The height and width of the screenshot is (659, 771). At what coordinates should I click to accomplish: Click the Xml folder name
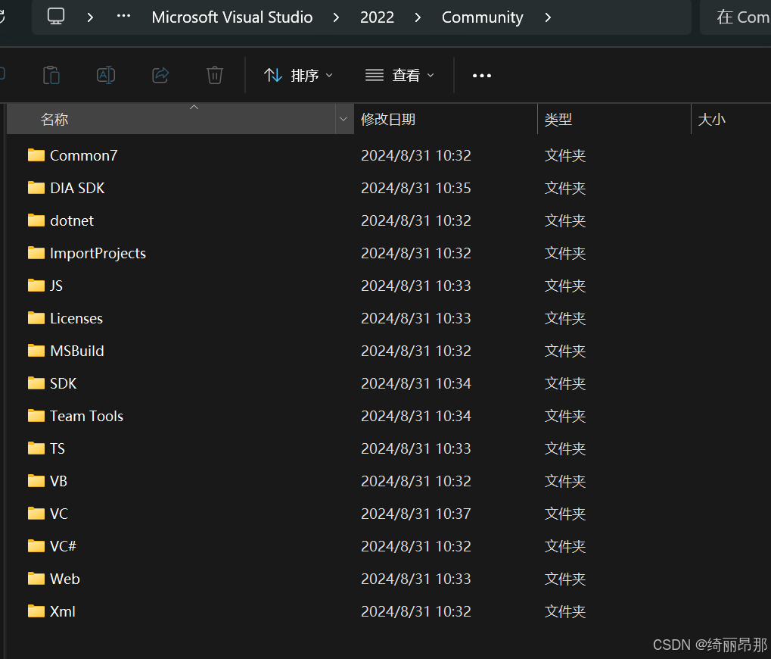coord(63,611)
